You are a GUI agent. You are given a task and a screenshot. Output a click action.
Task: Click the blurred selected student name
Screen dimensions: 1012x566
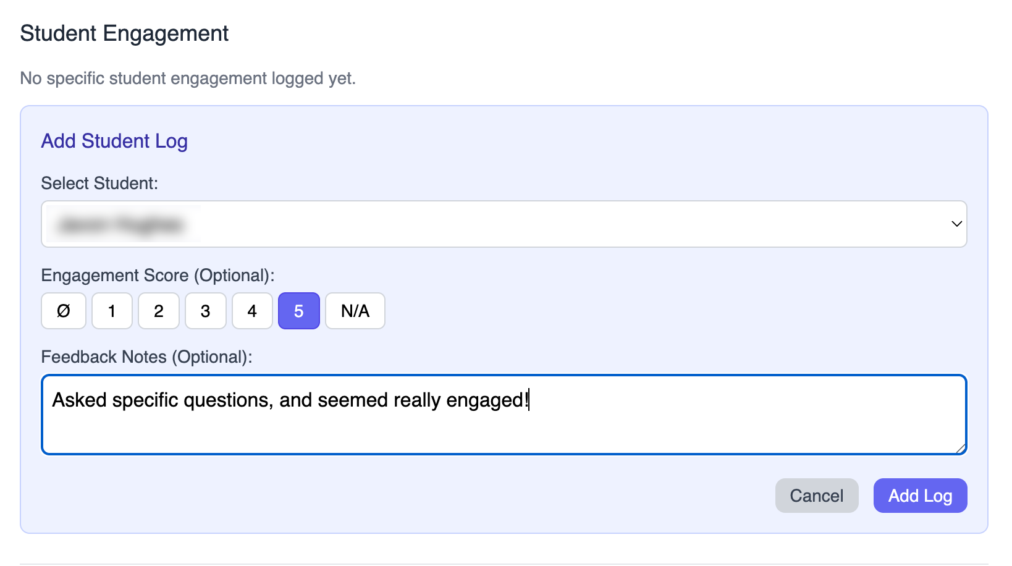click(x=121, y=224)
